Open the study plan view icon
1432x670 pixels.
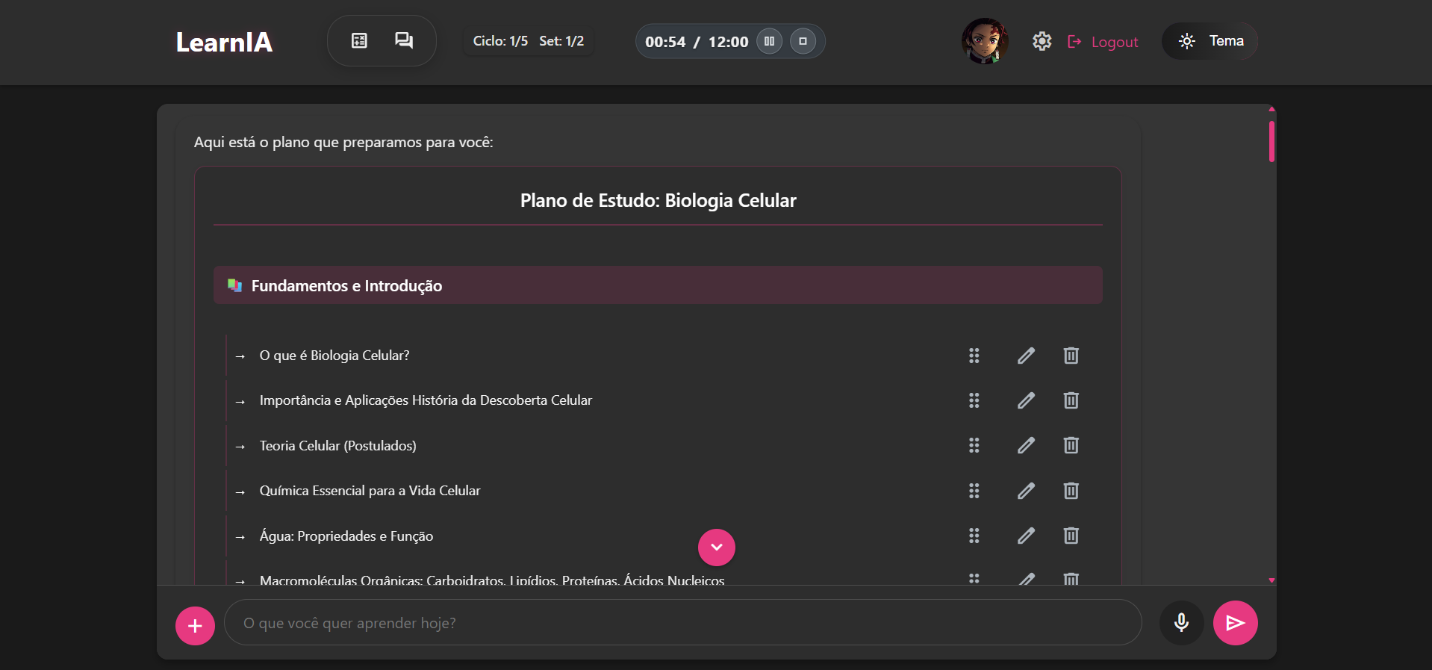[x=359, y=41]
